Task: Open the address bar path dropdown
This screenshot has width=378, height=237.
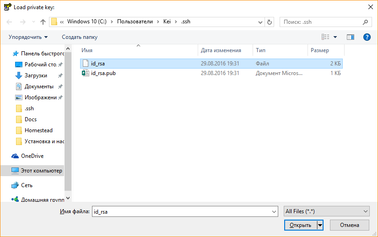Action: (260, 22)
